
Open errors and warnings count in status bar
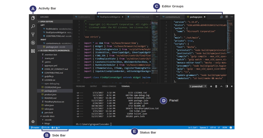coord(56,128)
